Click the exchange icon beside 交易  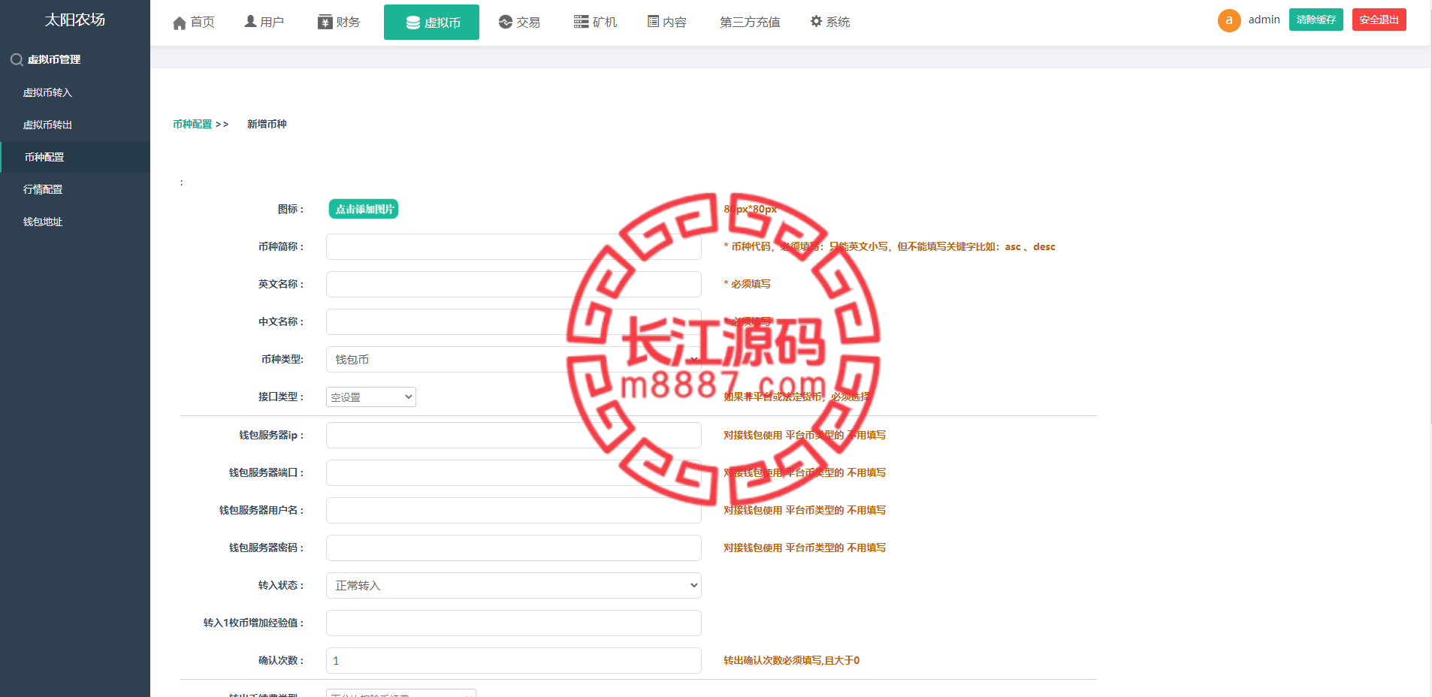pos(506,22)
